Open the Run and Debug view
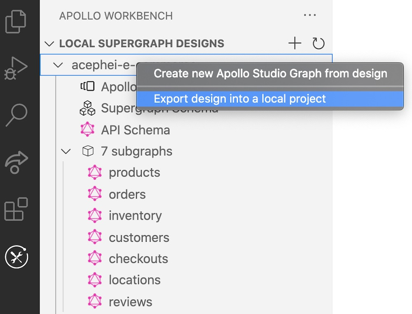This screenshot has width=412, height=314. [x=16, y=68]
